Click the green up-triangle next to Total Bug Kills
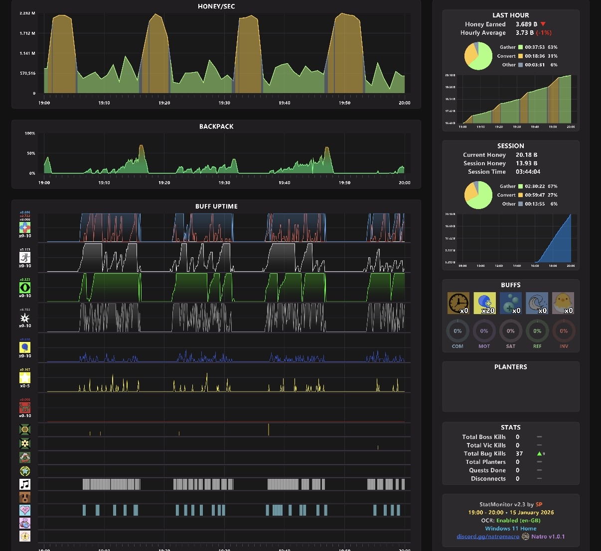The image size is (601, 551). coord(539,453)
